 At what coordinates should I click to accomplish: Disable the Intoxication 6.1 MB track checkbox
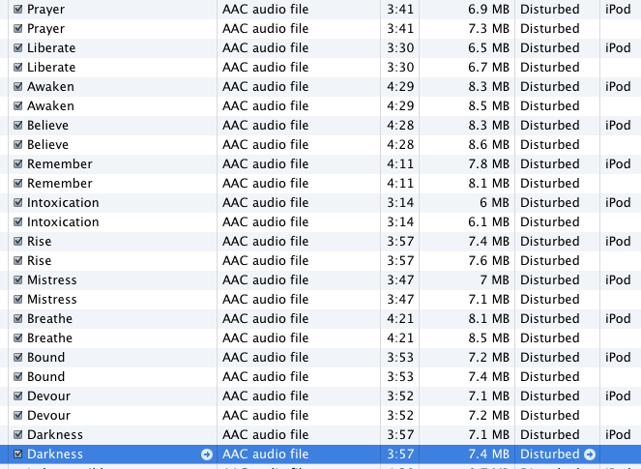(x=18, y=221)
